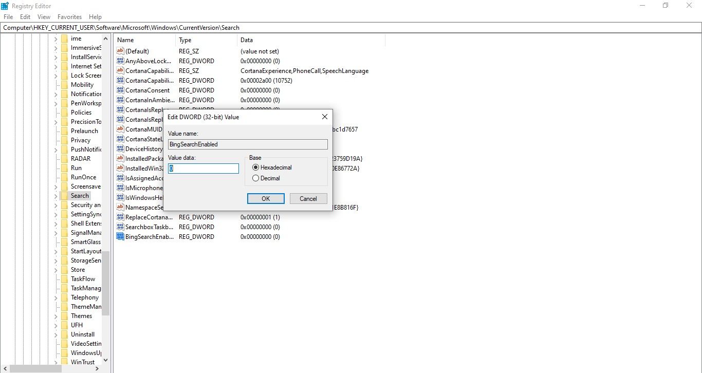Select the Themes key in the tree
Screen dimensions: 702x373
point(81,316)
